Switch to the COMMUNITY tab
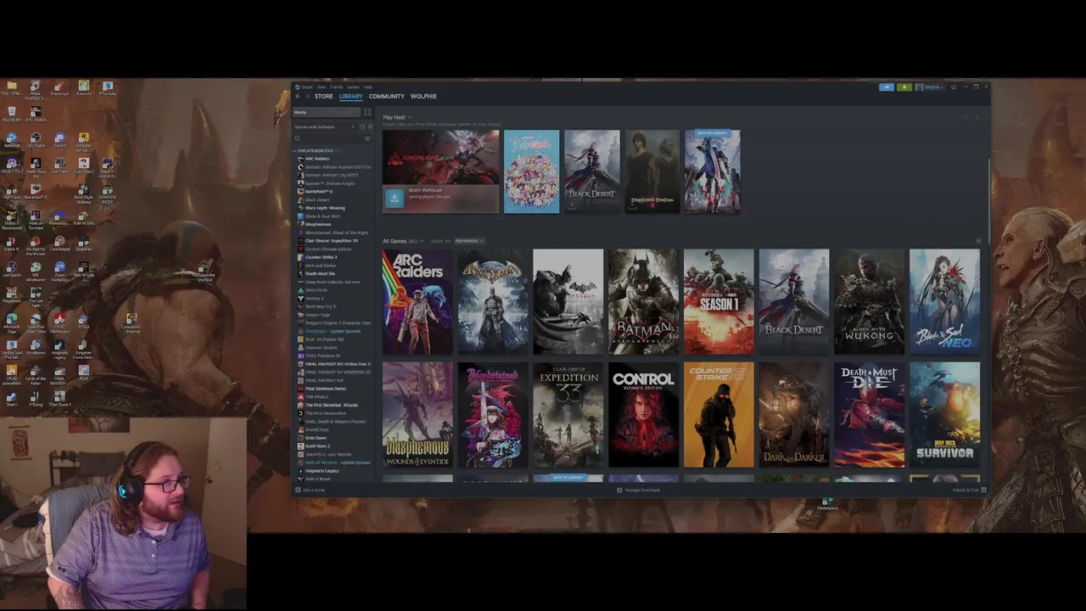Screen dimensions: 1086x611 pyautogui.click(x=387, y=96)
